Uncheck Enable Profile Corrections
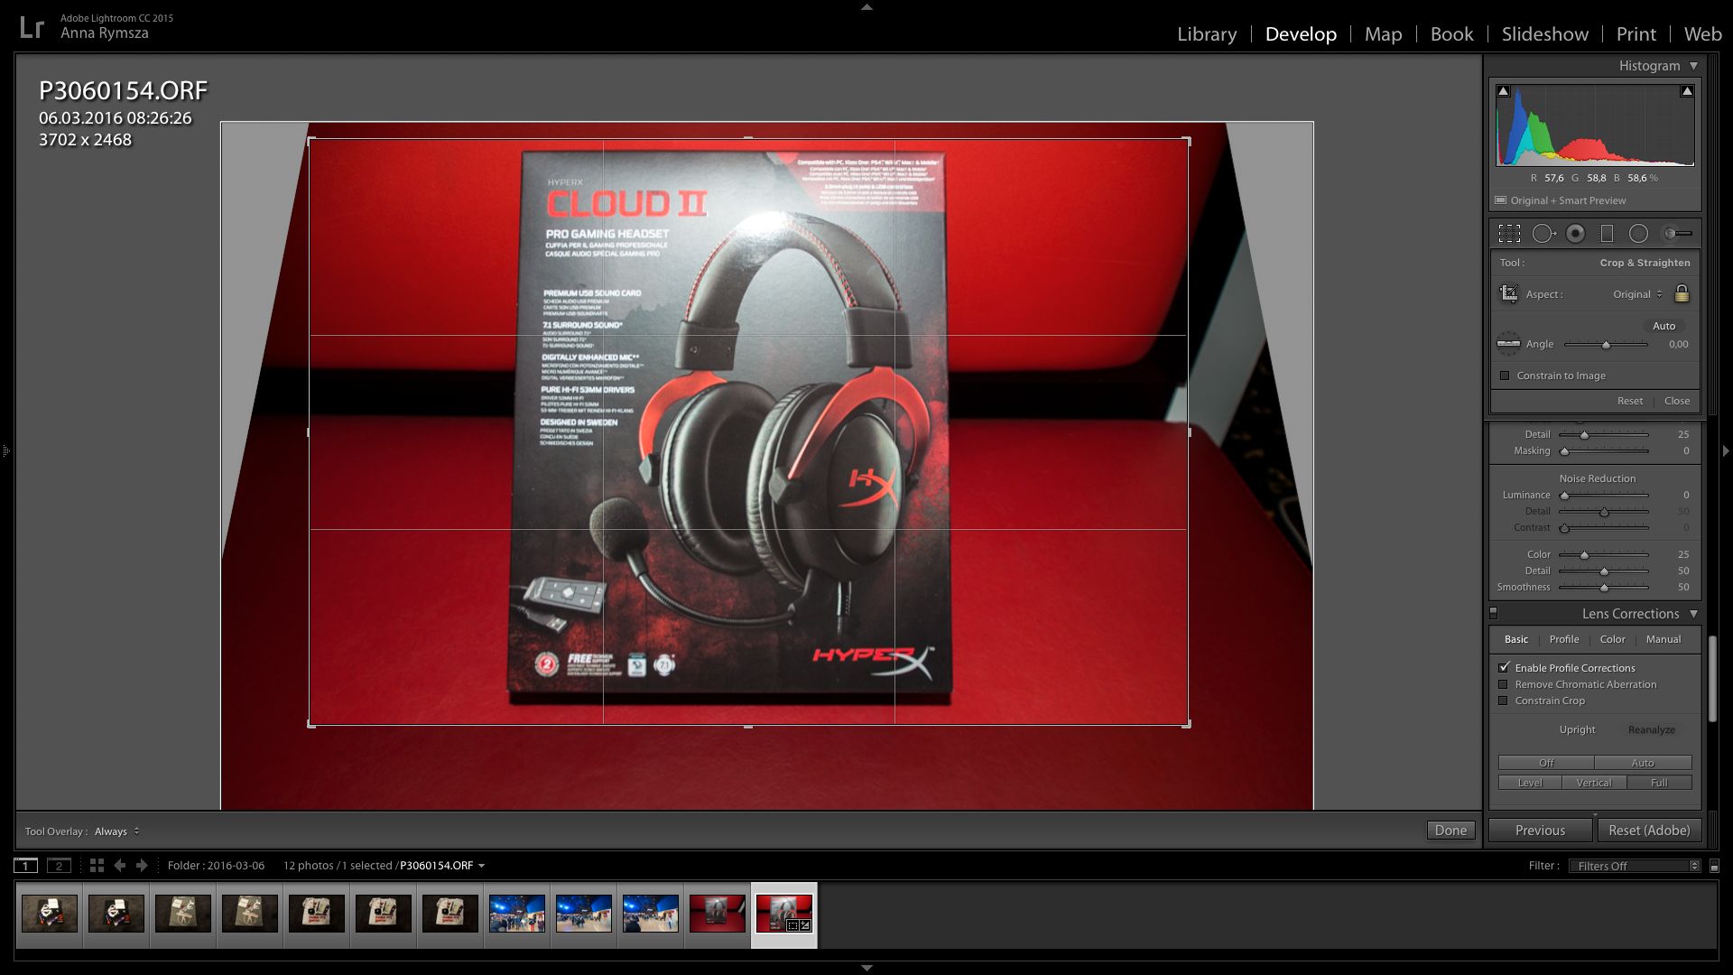The width and height of the screenshot is (1733, 975). point(1504,668)
